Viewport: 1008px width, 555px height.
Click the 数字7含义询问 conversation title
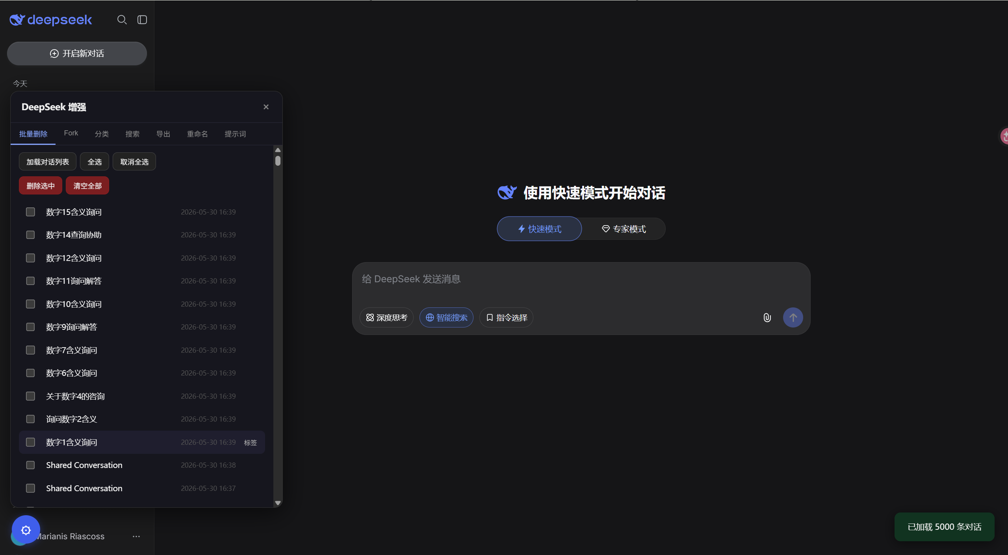(x=71, y=351)
